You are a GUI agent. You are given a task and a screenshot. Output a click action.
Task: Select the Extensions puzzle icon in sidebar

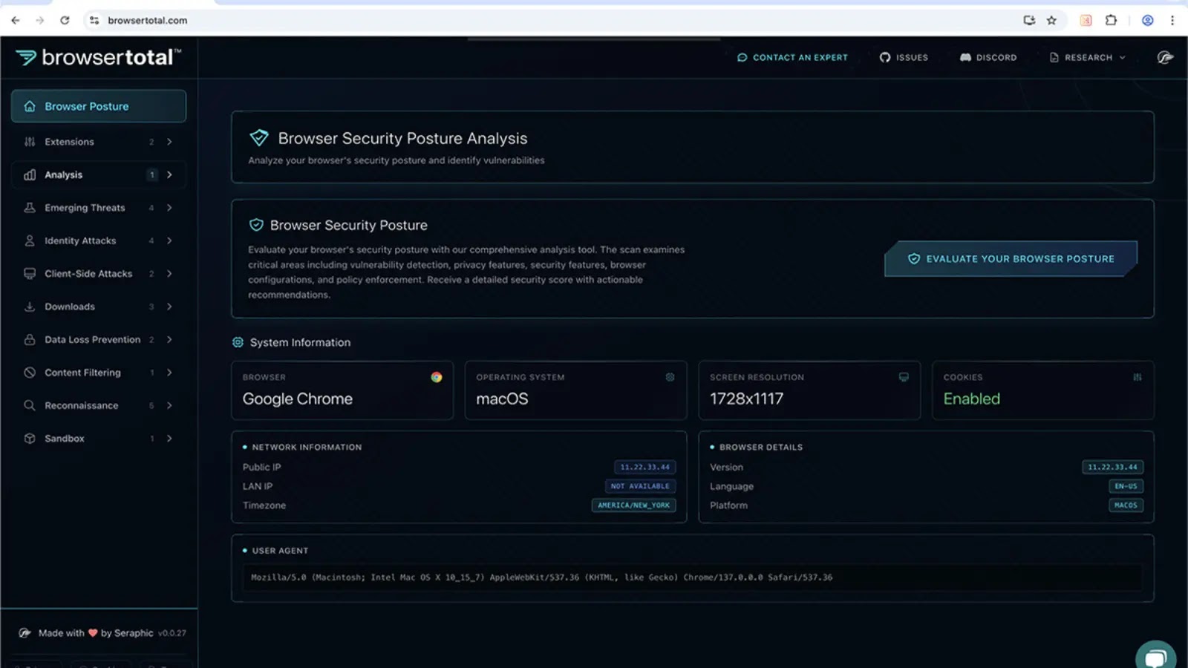pyautogui.click(x=29, y=142)
